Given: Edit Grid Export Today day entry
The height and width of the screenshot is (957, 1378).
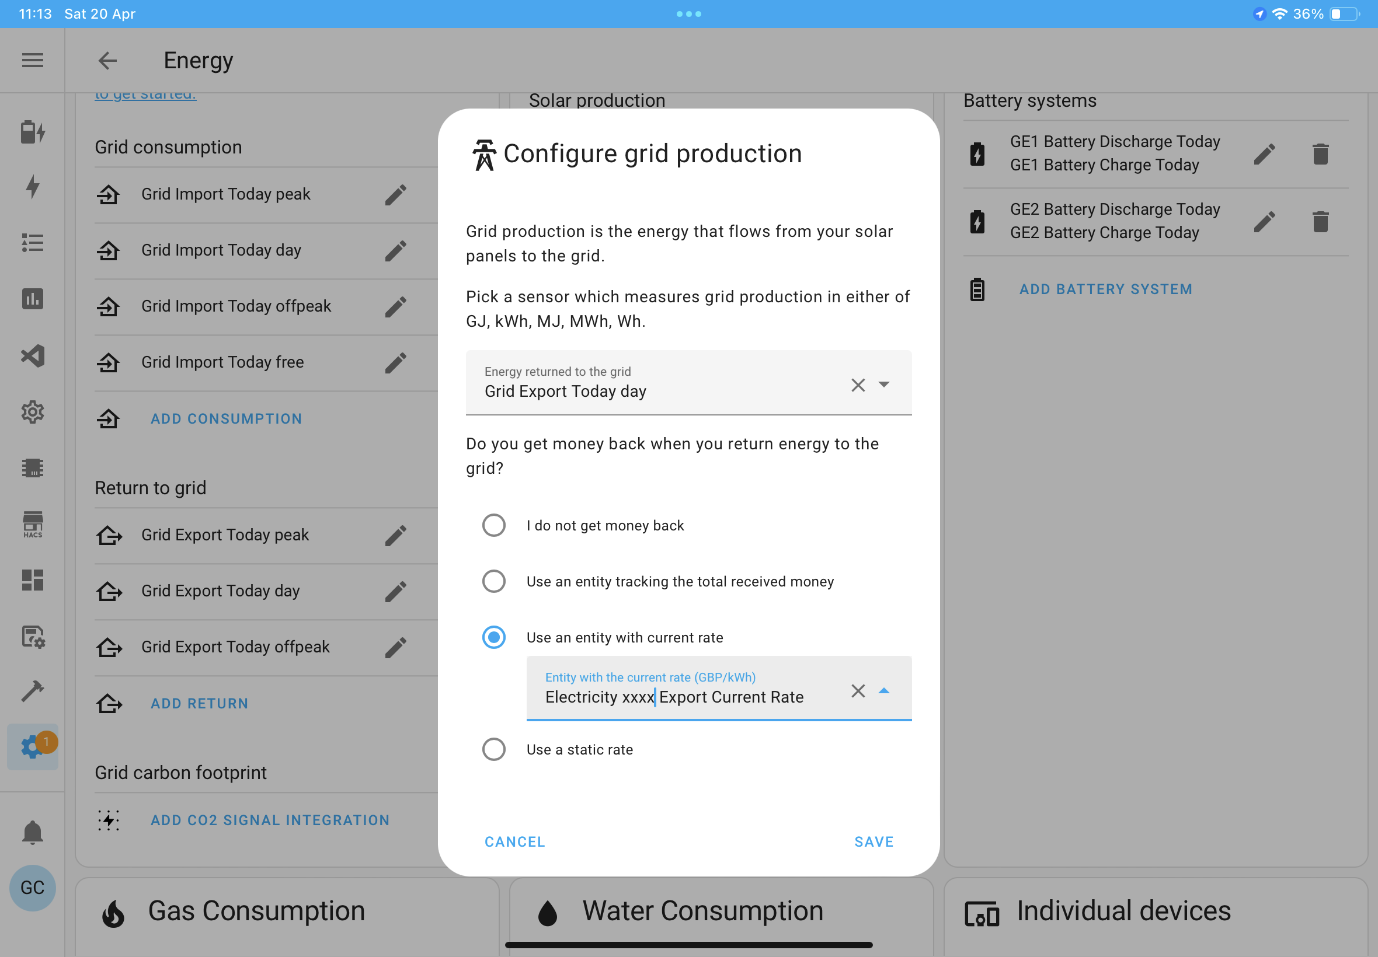Looking at the screenshot, I should tap(395, 591).
